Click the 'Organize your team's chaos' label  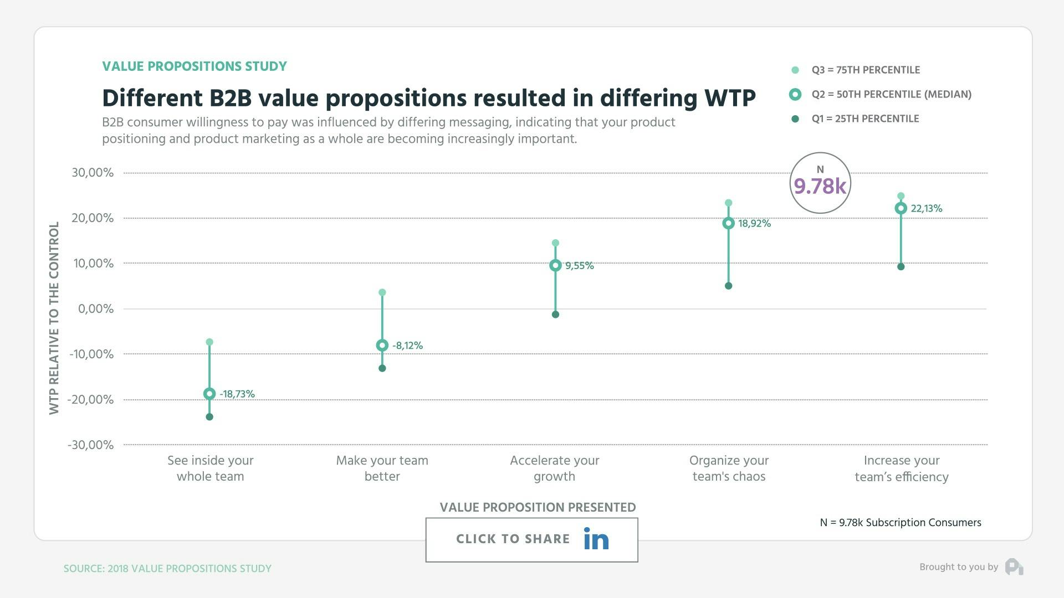click(x=729, y=468)
